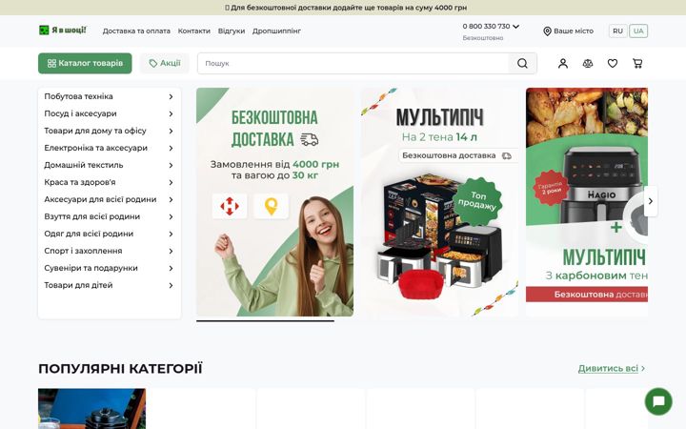Screen dimensions: 686x429
Task: Click the free delivery notice top bar
Action: coord(343,8)
